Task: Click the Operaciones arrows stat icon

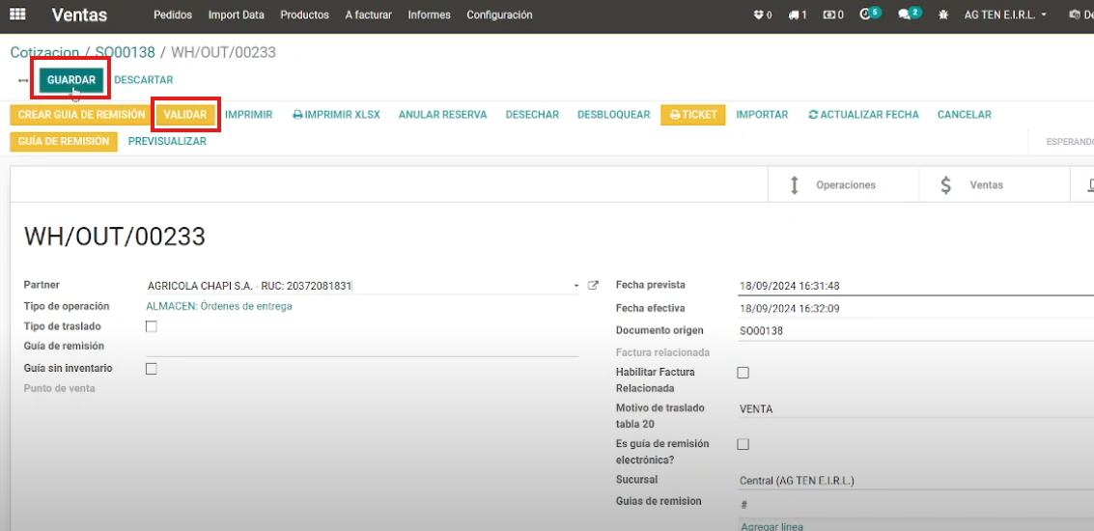Action: tap(795, 185)
